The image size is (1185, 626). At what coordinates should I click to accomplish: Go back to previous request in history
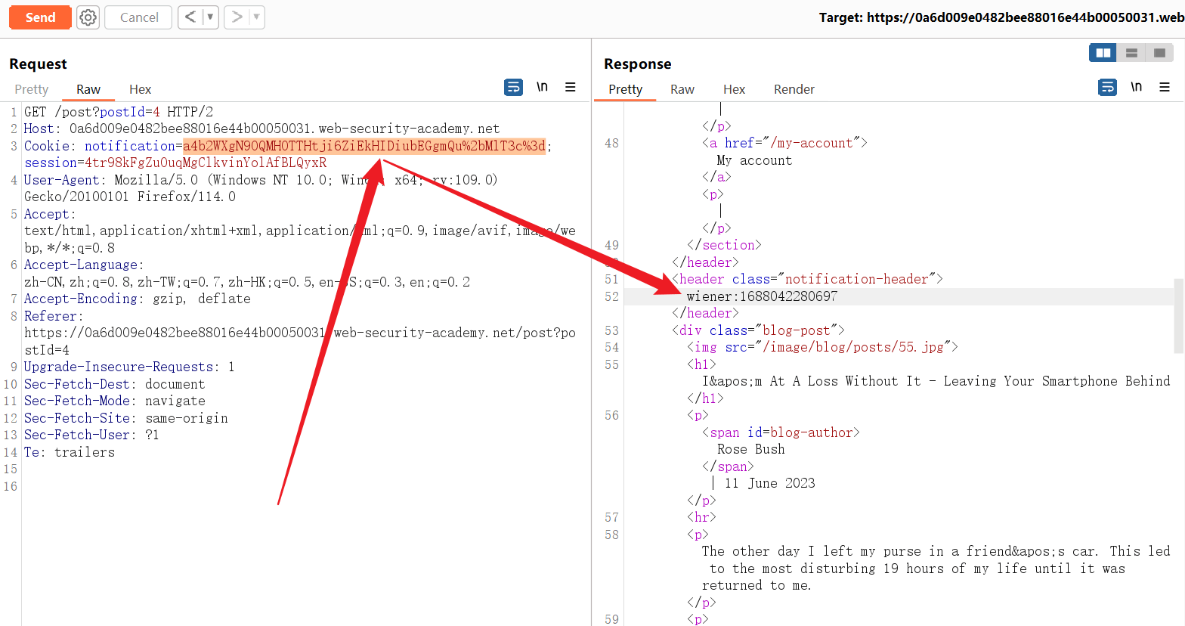pyautogui.click(x=190, y=17)
